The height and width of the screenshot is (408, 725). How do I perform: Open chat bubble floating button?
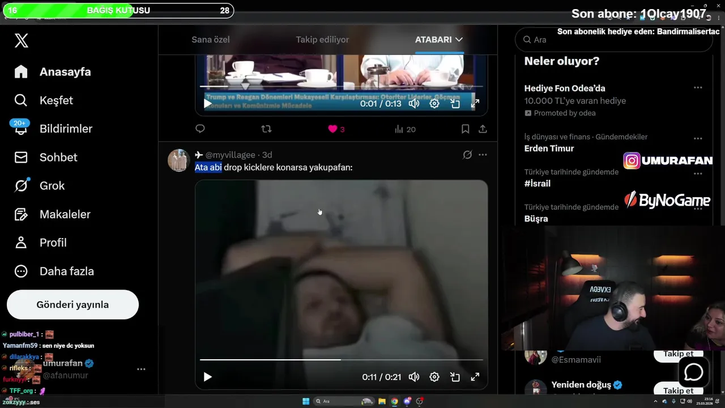point(694,372)
